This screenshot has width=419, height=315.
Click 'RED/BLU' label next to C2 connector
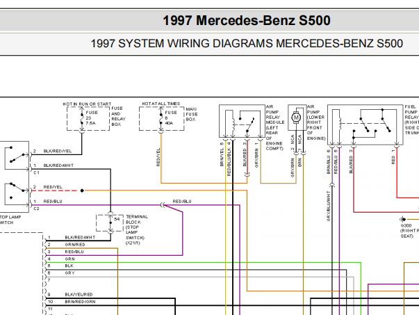point(53,202)
